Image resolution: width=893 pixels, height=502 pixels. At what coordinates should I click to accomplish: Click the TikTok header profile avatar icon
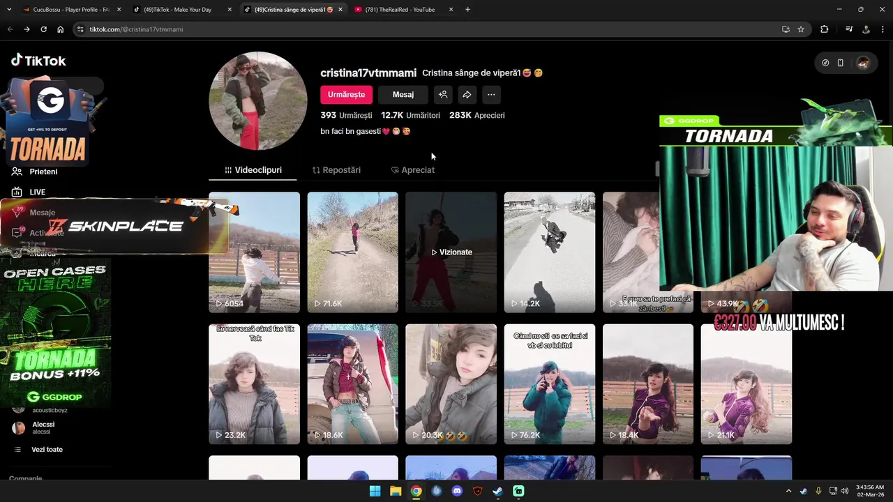tap(864, 63)
